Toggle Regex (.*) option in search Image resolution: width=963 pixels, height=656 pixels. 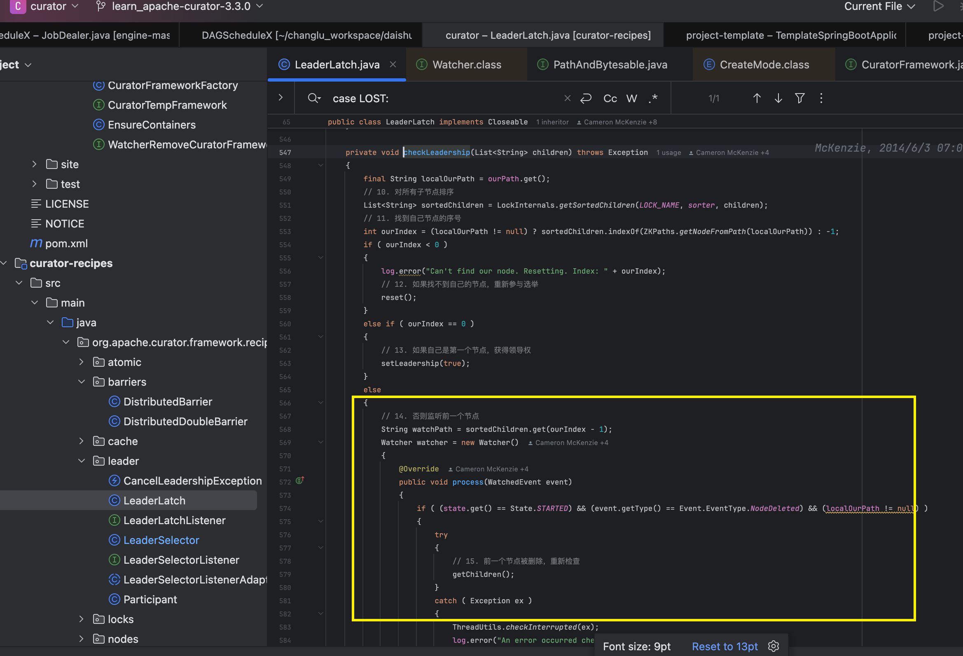point(653,98)
